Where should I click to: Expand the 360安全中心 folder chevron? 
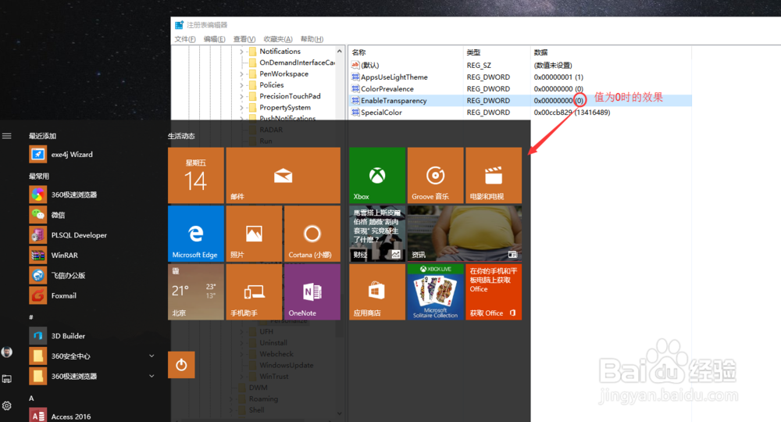point(152,356)
